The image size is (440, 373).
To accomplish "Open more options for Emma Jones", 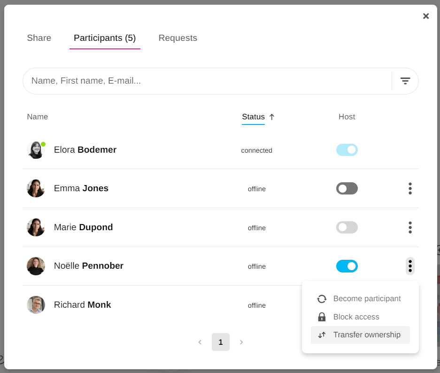I will point(410,188).
